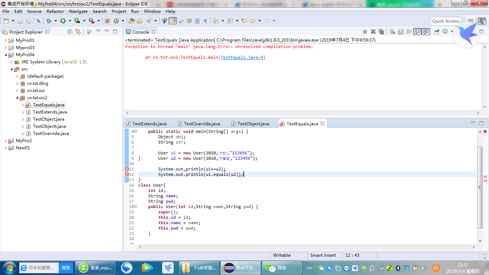Select TestOverride.java in Project Explorer
The height and width of the screenshot is (275, 489).
(51, 134)
